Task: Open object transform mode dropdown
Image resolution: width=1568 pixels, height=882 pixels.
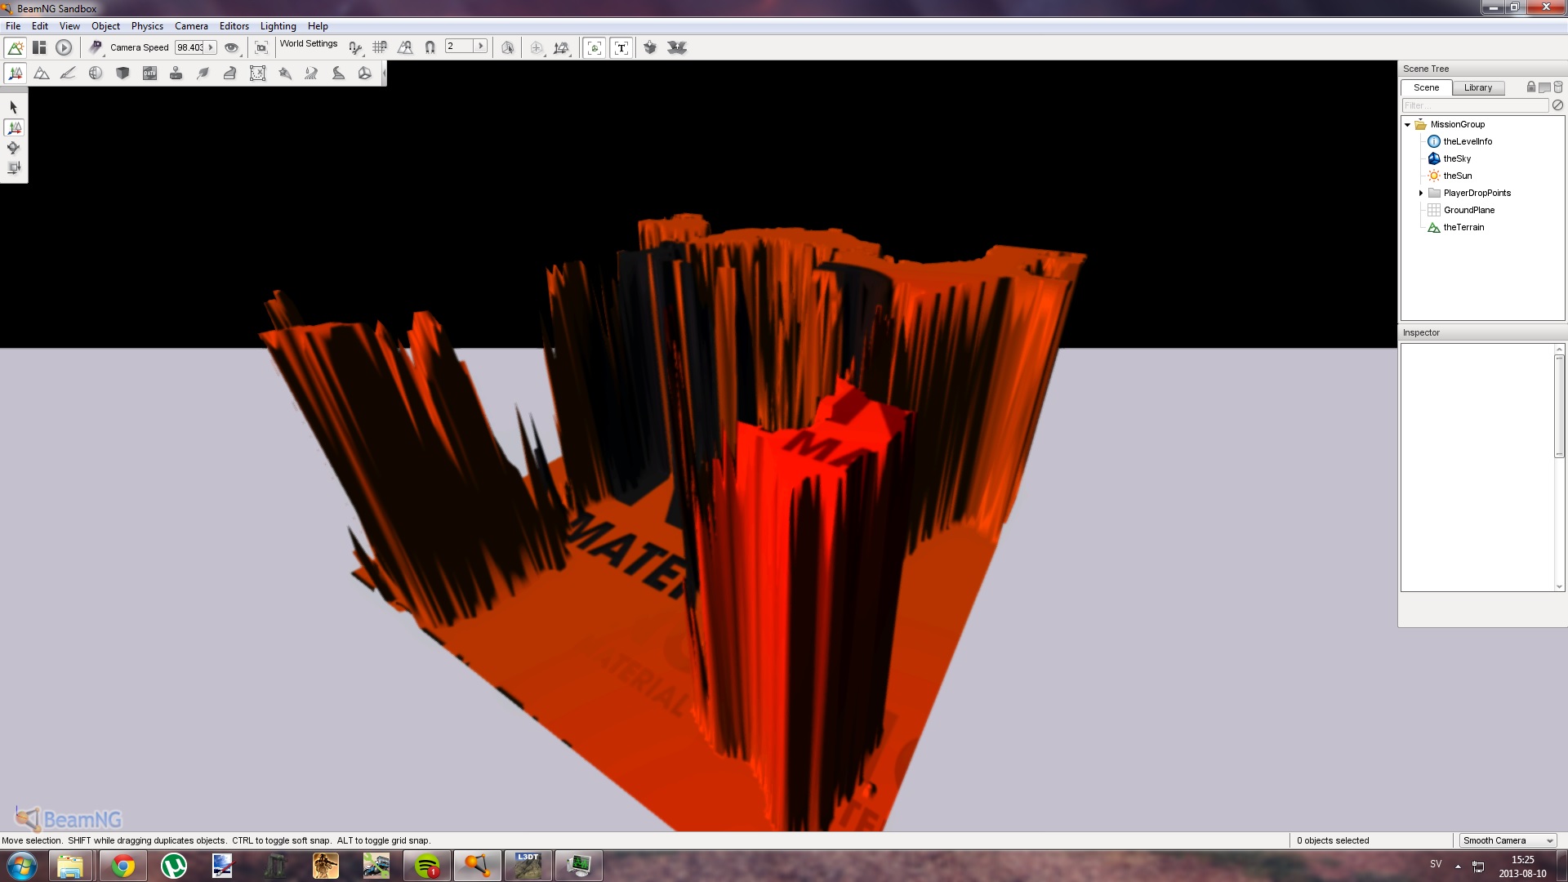Action: [561, 47]
